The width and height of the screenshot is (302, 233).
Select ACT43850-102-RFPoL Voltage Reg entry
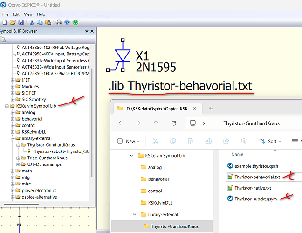pos(55,48)
